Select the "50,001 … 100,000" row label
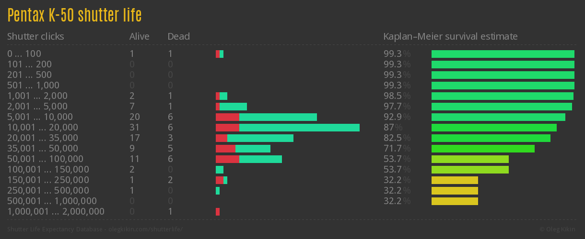 coord(45,159)
